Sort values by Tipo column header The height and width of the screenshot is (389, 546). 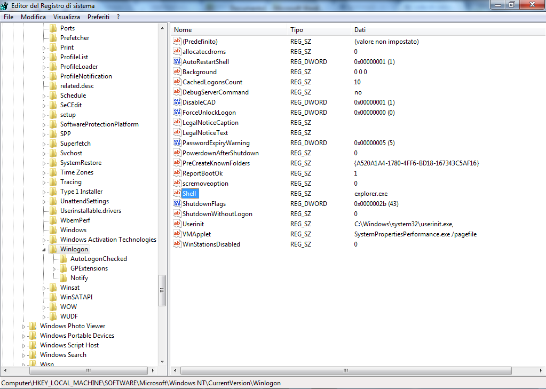(x=319, y=29)
